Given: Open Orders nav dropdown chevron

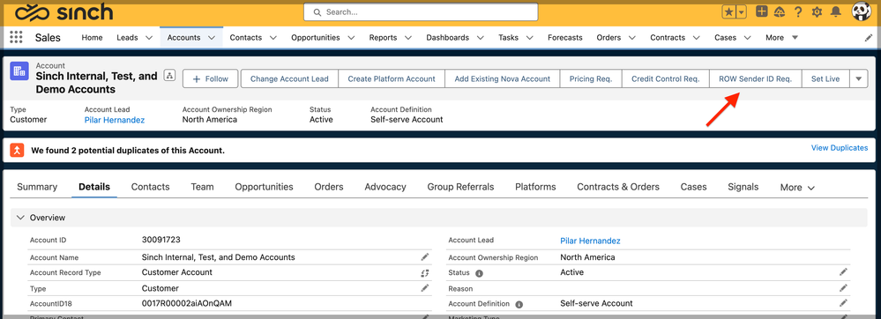Looking at the screenshot, I should 632,38.
